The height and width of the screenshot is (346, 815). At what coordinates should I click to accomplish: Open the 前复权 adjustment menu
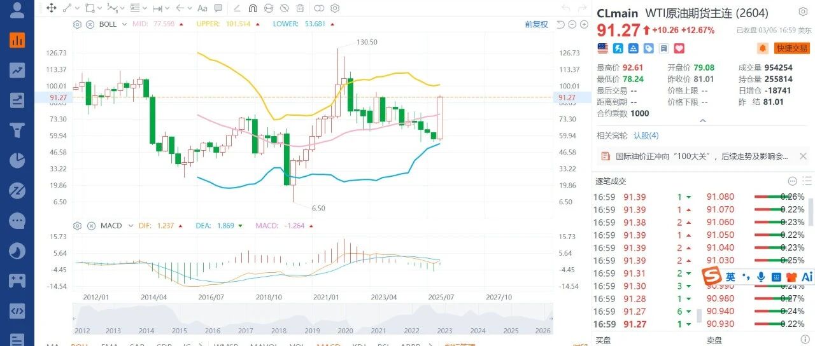coord(536,24)
